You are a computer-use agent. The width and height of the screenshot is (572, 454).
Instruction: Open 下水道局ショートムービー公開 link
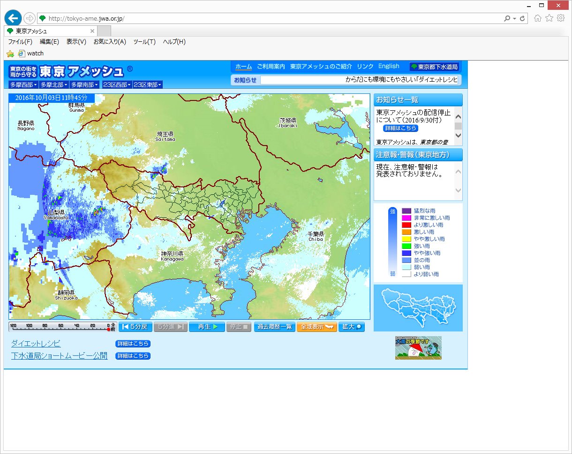coord(60,356)
